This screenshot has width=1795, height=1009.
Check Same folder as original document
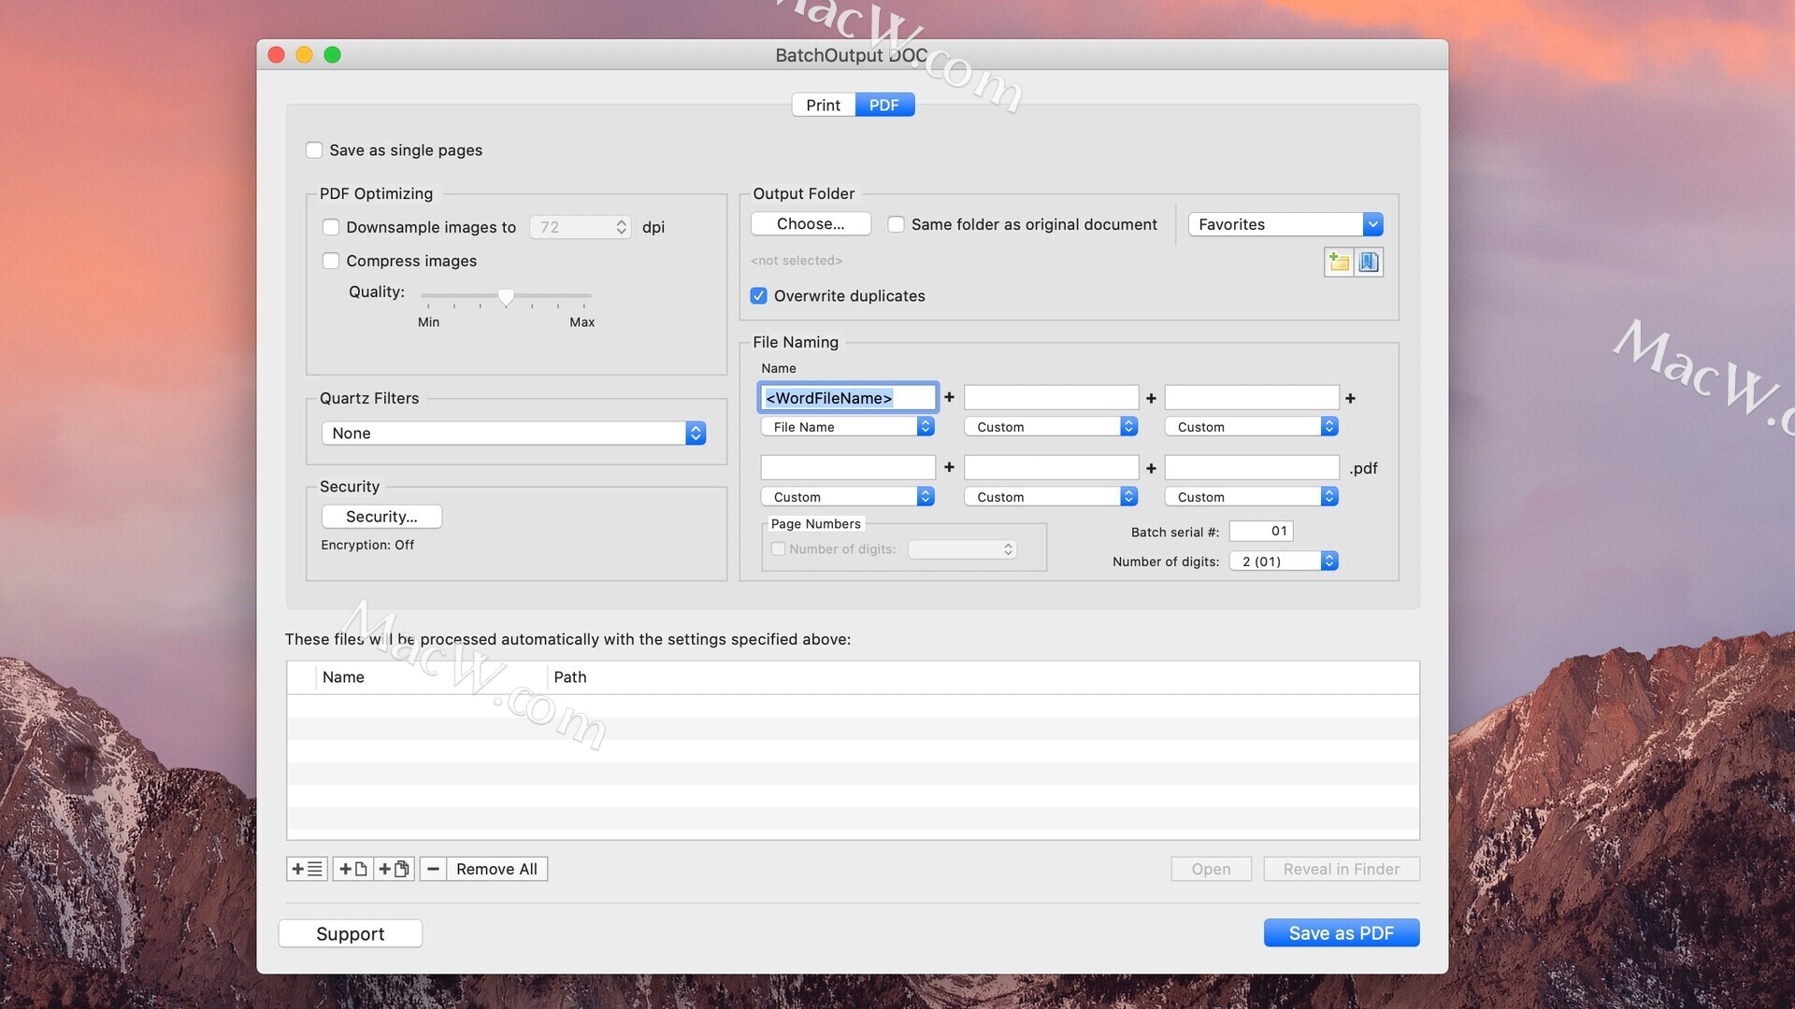coord(896,224)
